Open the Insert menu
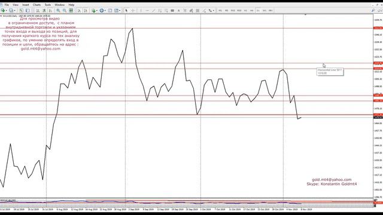Screen dimensions: 383x215 (x=25, y=5)
